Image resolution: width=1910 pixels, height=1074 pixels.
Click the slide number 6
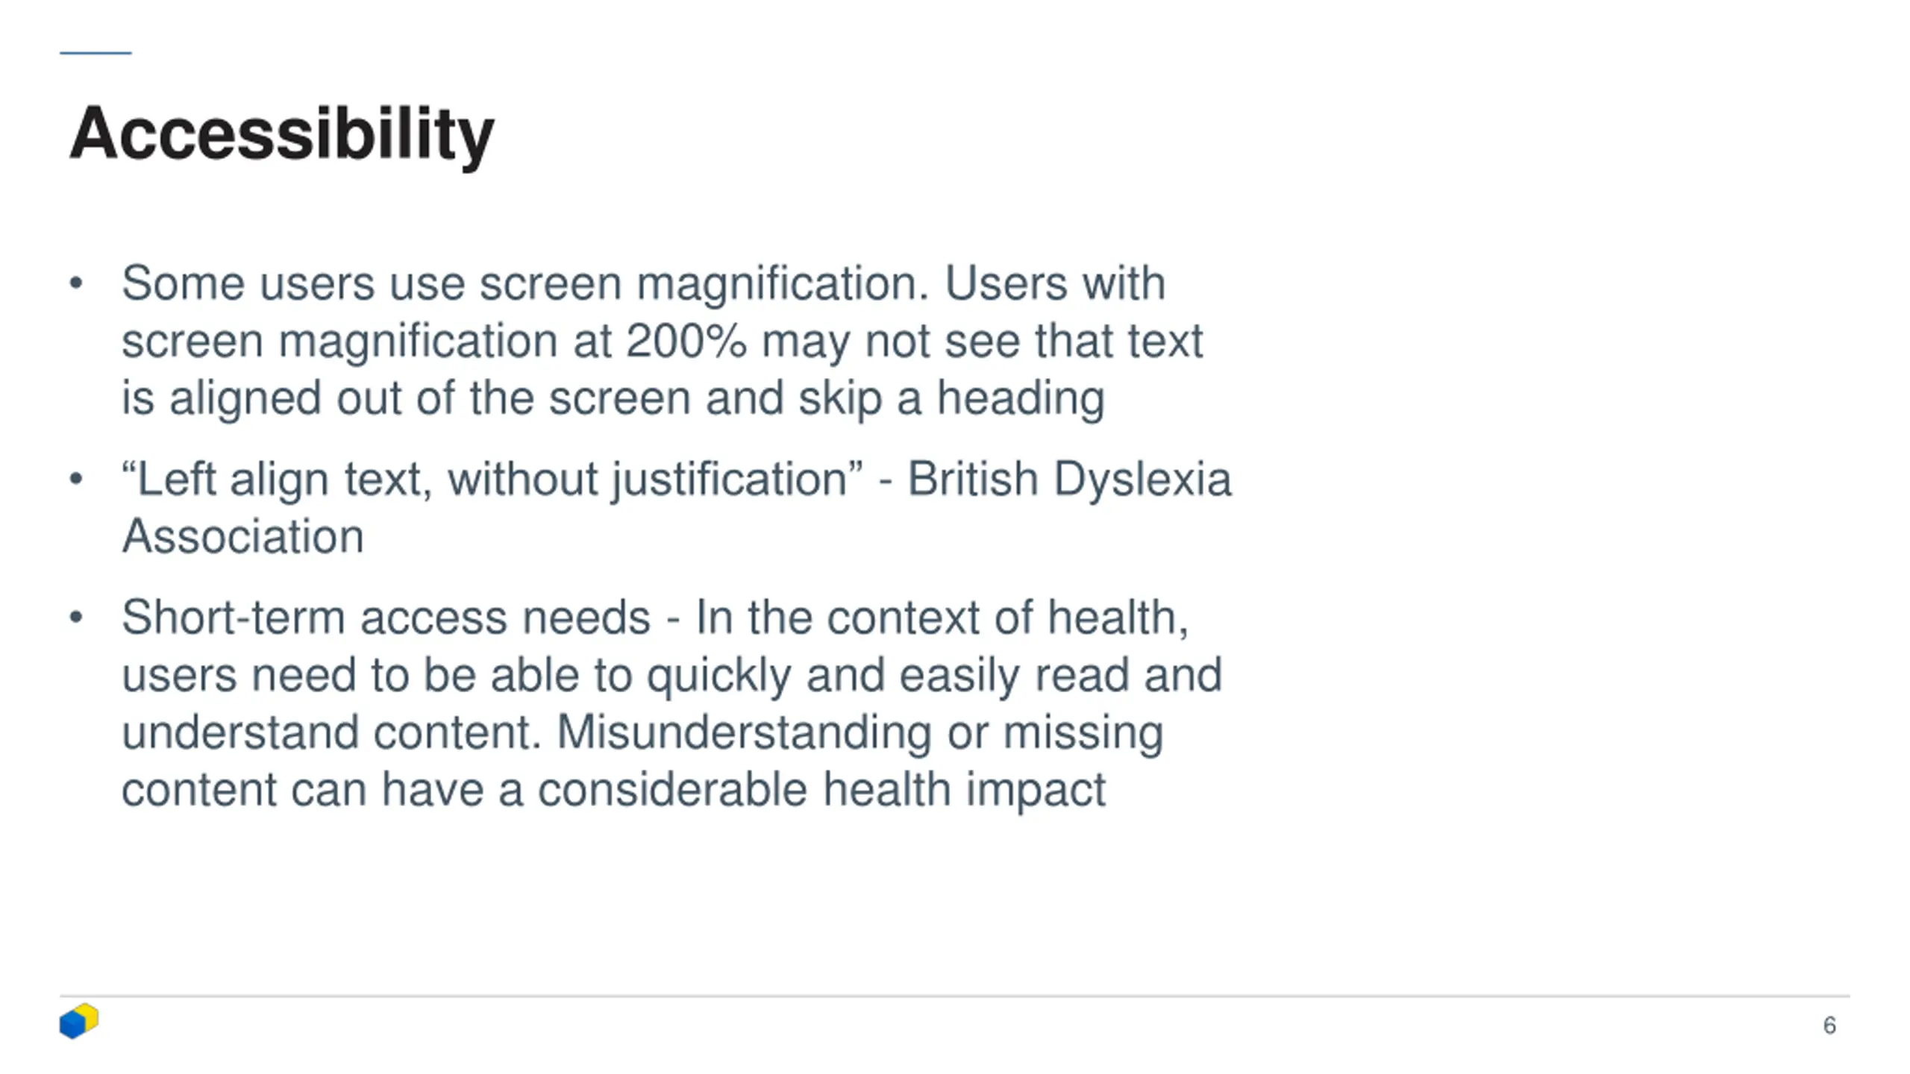pyautogui.click(x=1829, y=1026)
